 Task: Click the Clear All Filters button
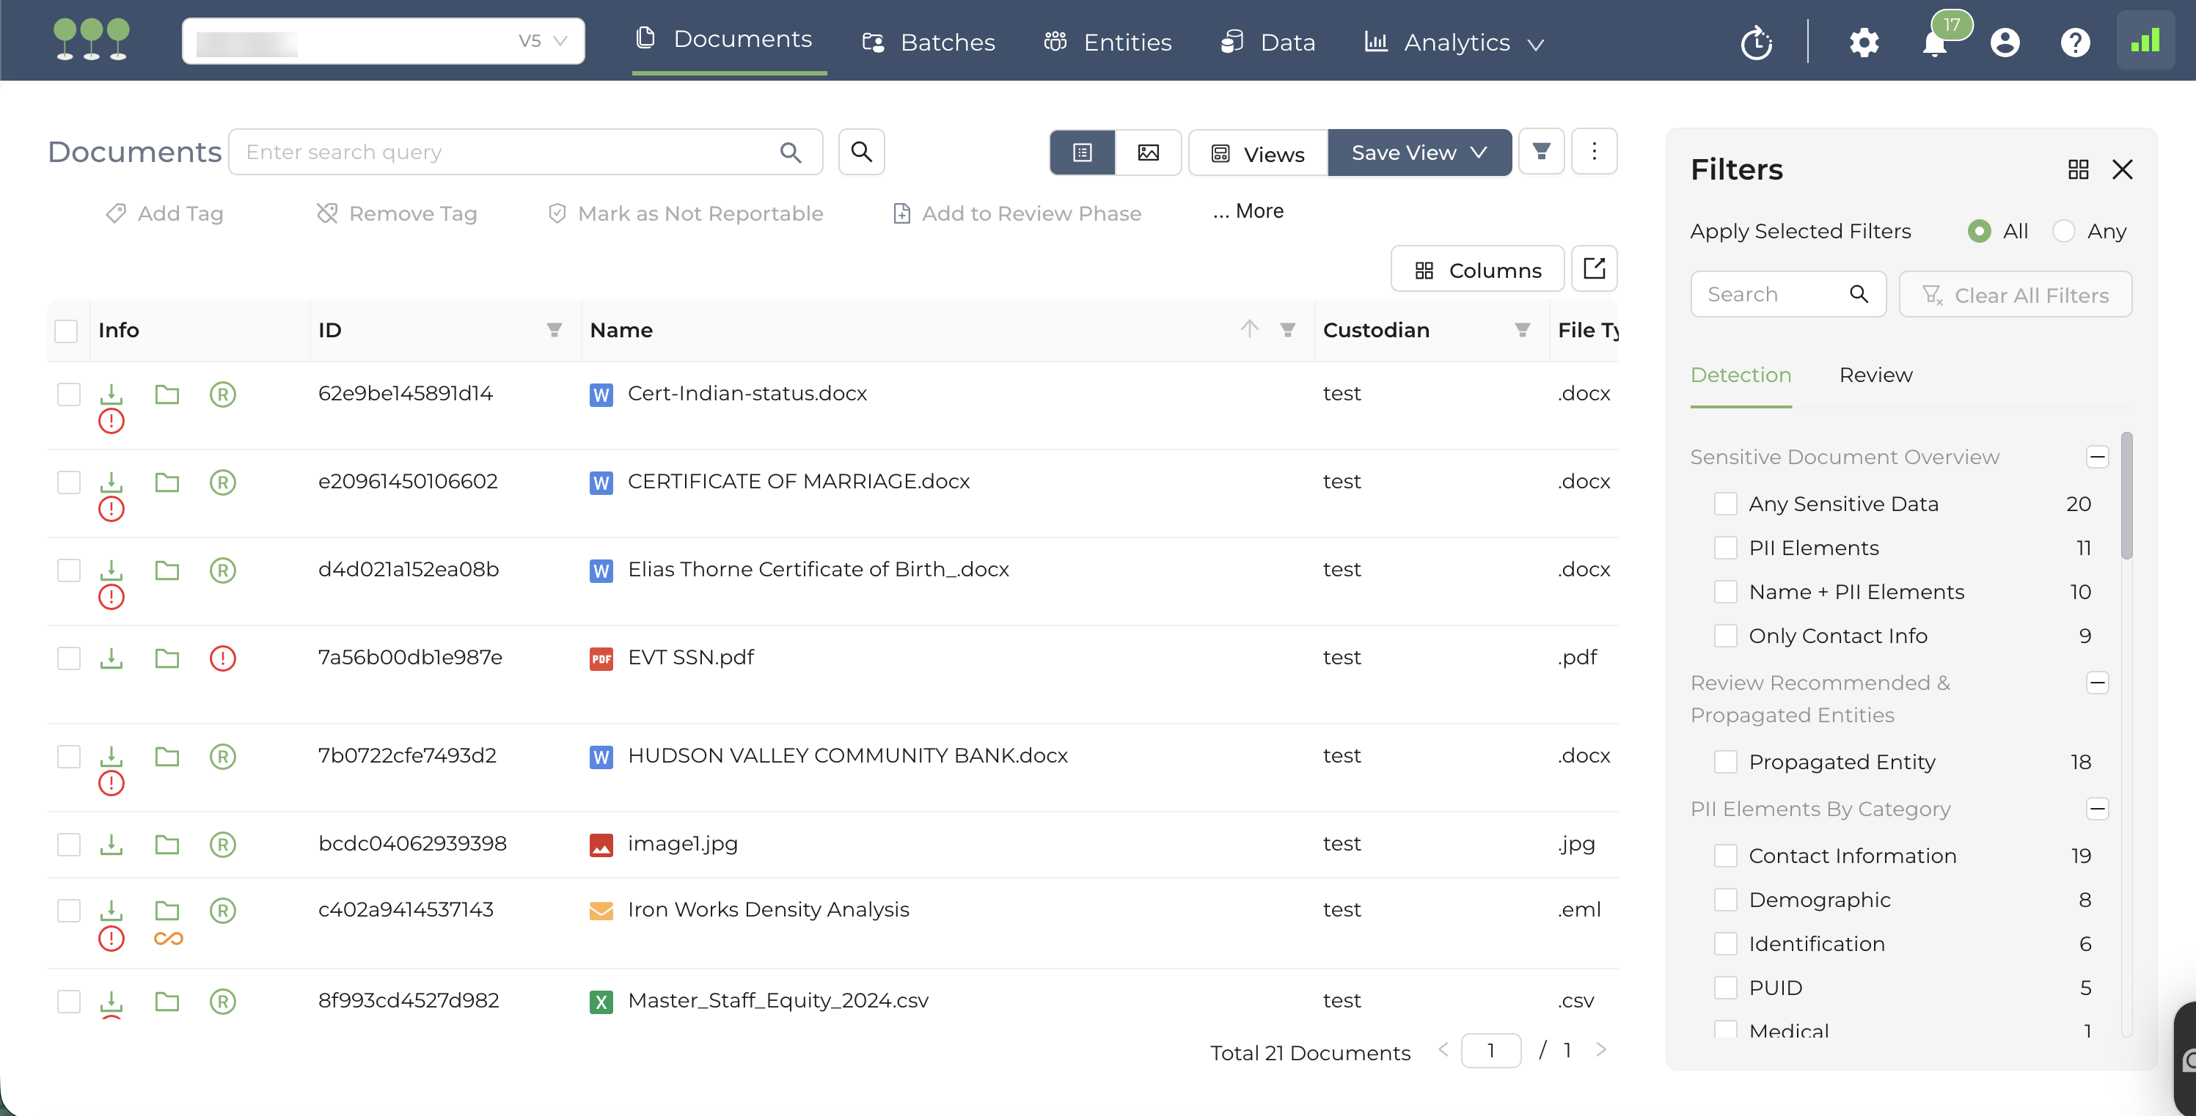(x=2016, y=295)
